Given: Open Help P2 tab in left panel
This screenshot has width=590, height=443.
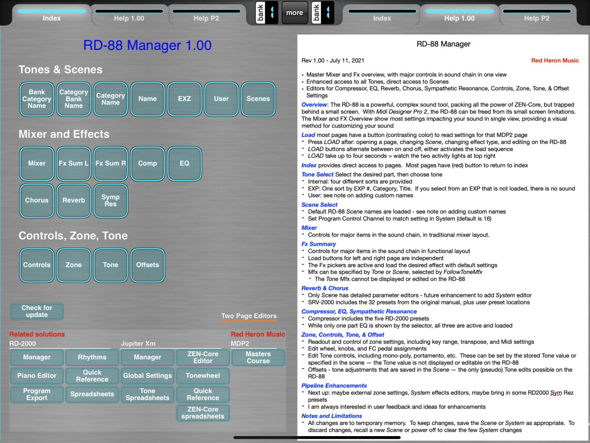Looking at the screenshot, I should (x=206, y=15).
